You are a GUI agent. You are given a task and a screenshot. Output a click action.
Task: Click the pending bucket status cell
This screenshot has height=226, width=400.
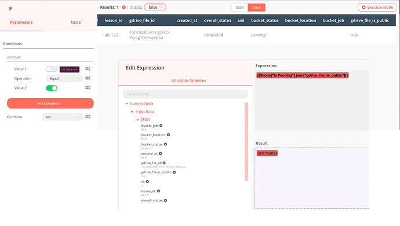[258, 35]
